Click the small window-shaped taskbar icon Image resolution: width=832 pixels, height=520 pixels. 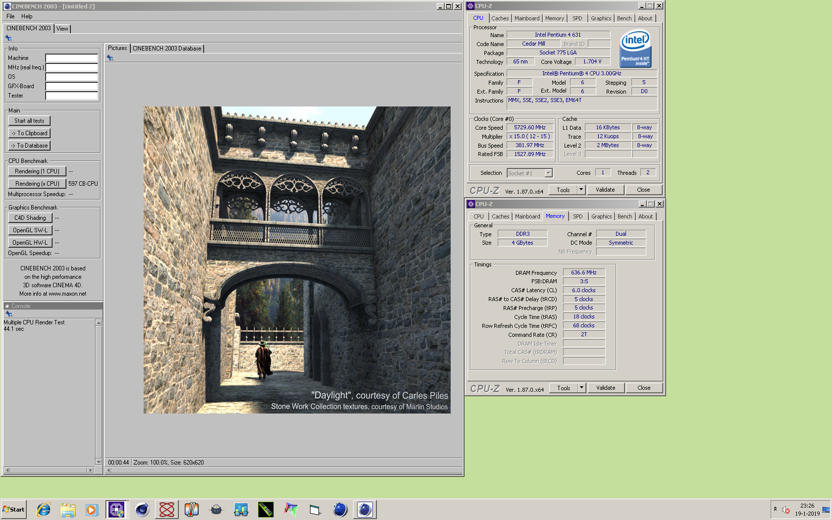click(315, 509)
